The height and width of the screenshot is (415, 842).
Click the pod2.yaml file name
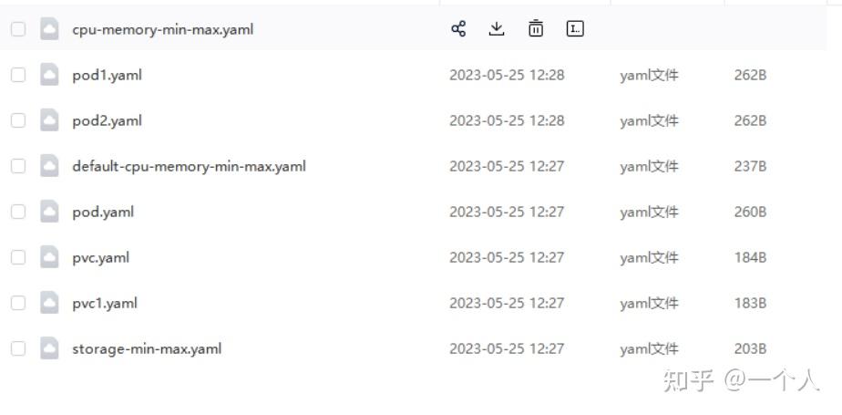tap(108, 121)
